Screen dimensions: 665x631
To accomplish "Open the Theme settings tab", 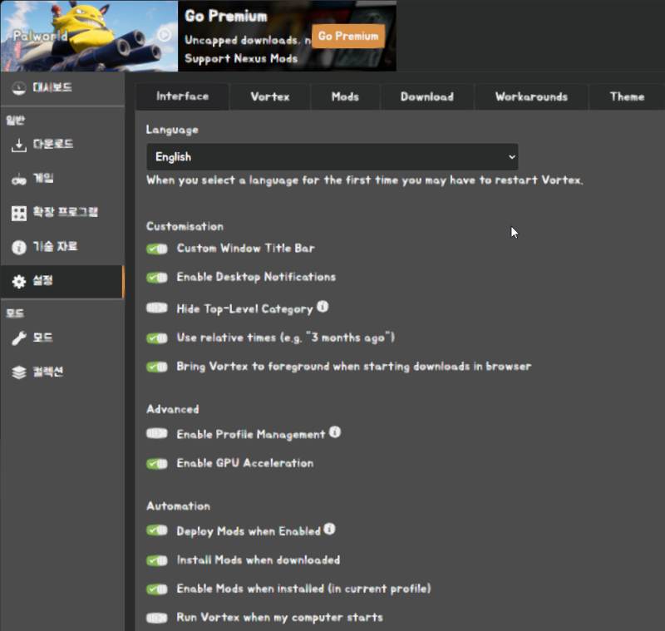I will click(626, 96).
